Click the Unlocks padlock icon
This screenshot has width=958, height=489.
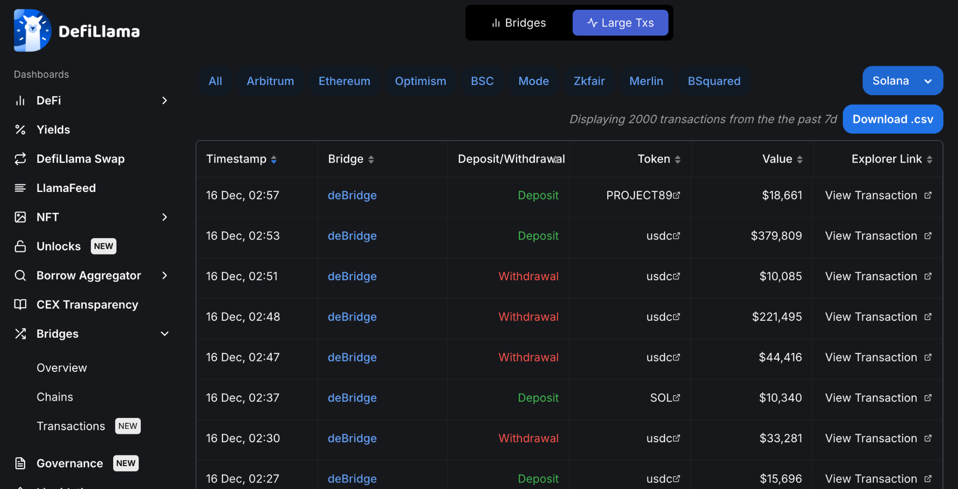pyautogui.click(x=20, y=246)
